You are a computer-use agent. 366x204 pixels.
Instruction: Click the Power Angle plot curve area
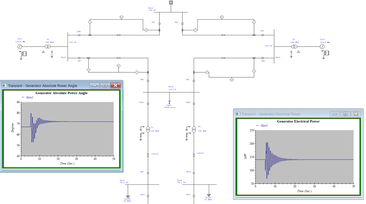pos(68,129)
